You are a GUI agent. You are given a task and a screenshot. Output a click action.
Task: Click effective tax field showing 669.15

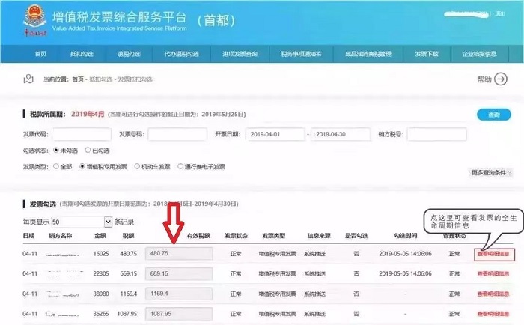[x=178, y=274]
